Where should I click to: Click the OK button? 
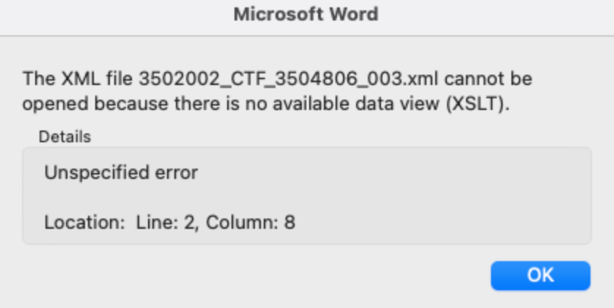(540, 275)
